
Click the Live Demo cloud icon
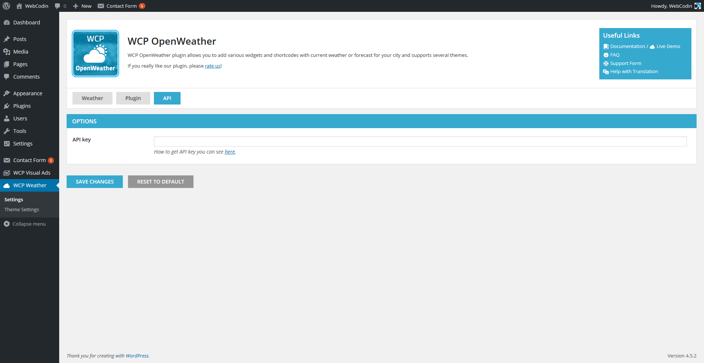point(652,47)
